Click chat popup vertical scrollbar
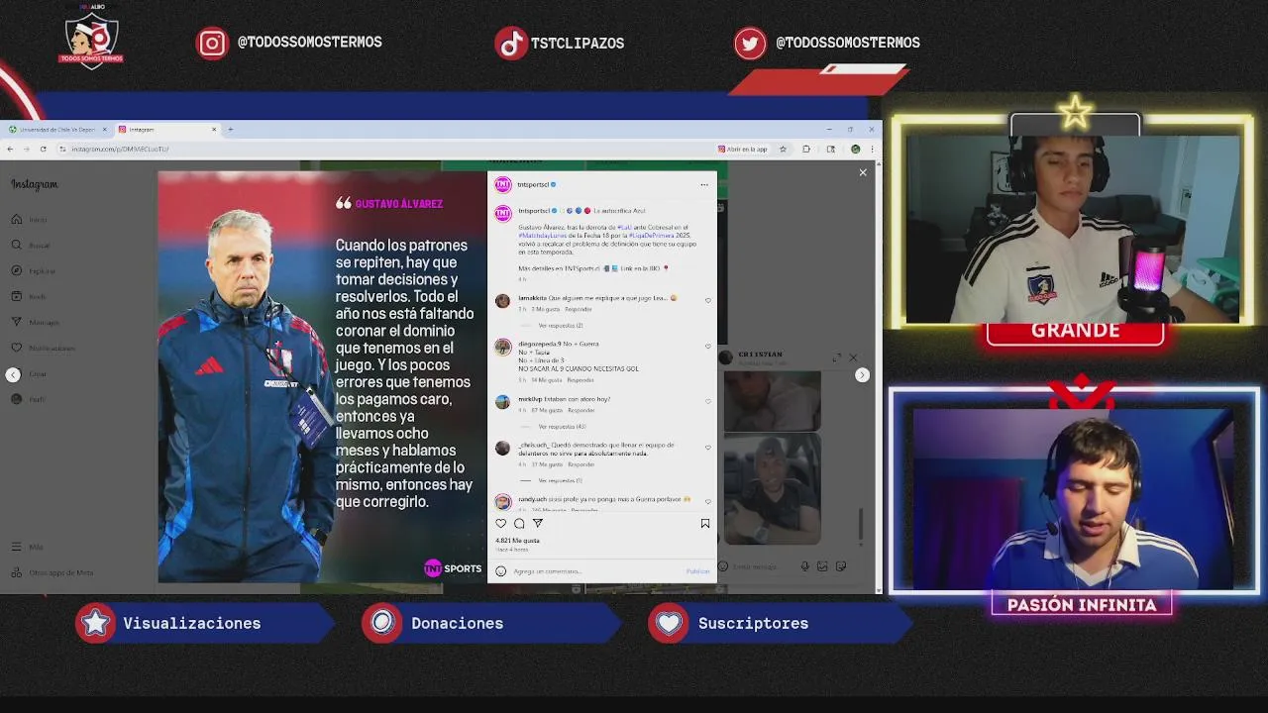The width and height of the screenshot is (1268, 713). click(861, 524)
